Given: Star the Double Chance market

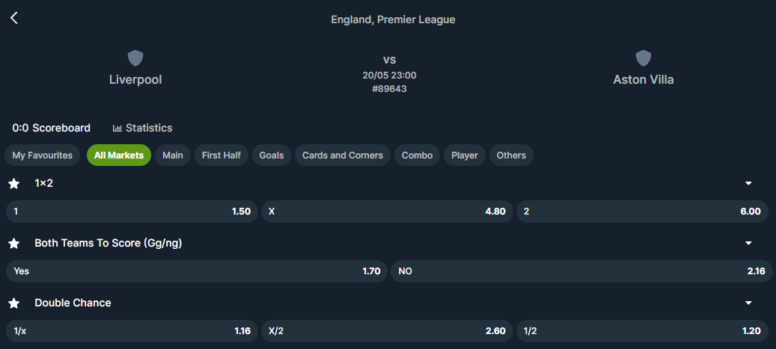Looking at the screenshot, I should click(x=13, y=303).
